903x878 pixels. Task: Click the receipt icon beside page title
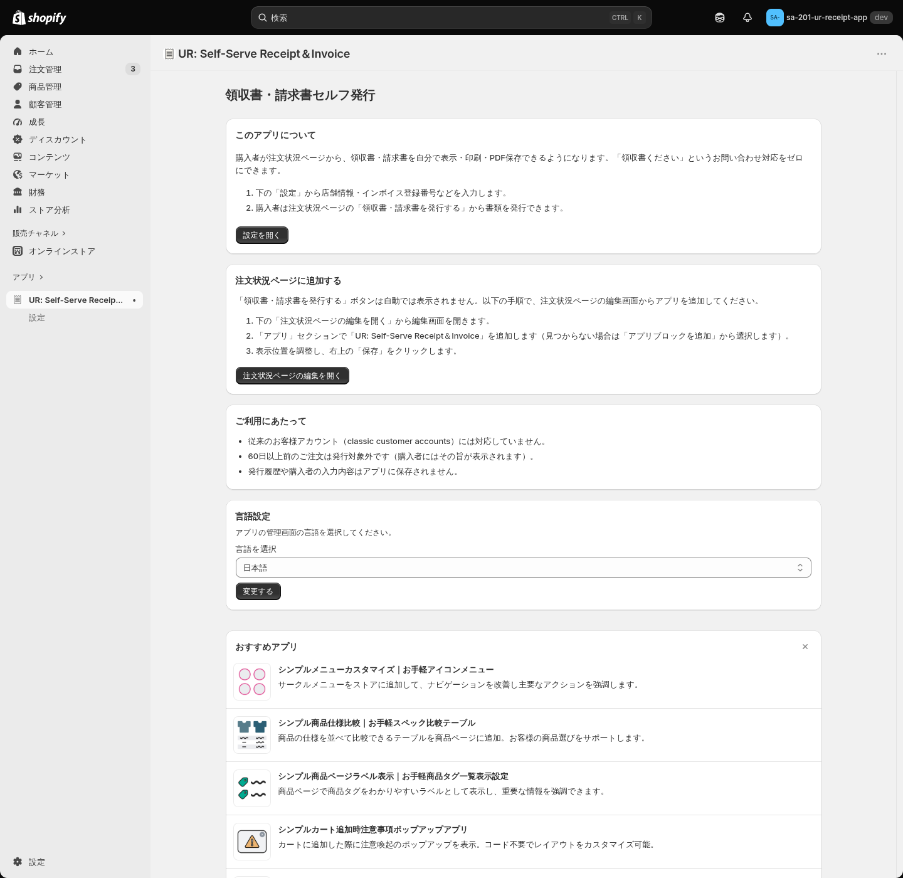click(x=169, y=54)
